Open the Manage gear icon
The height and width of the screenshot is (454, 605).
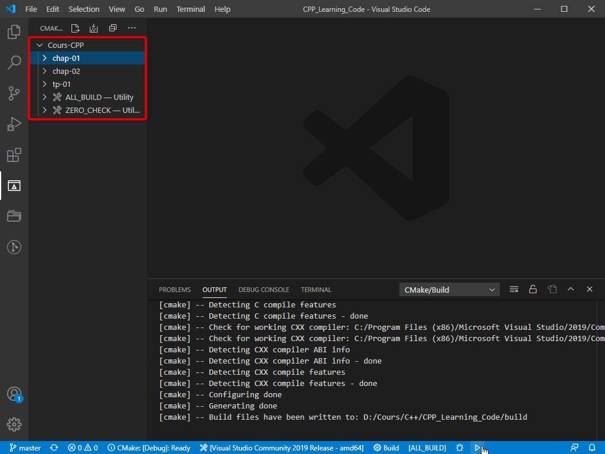[14, 424]
